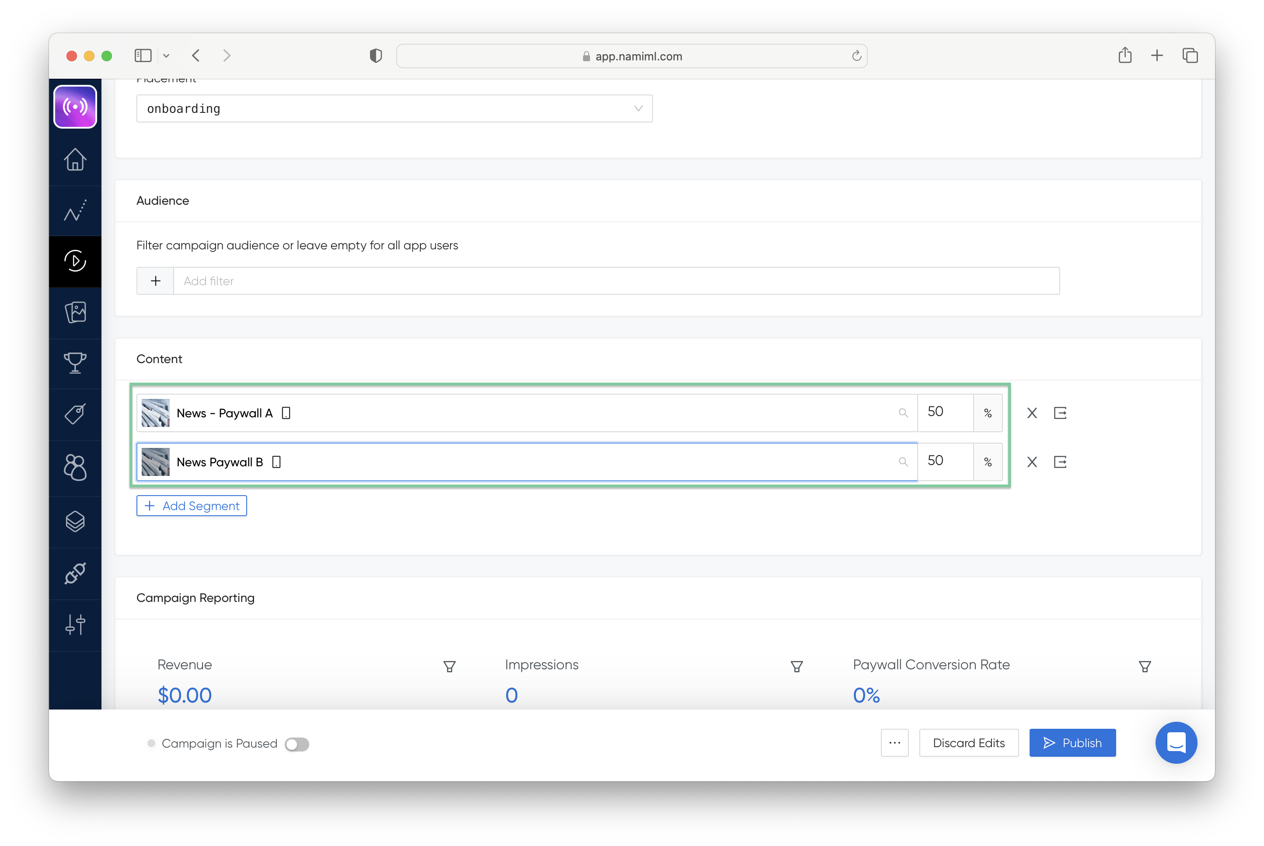Image resolution: width=1264 pixels, height=846 pixels.
Task: Open the integrations plug icon
Action: pyautogui.click(x=75, y=573)
